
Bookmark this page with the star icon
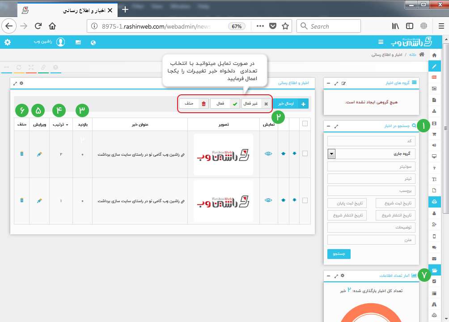point(285,26)
